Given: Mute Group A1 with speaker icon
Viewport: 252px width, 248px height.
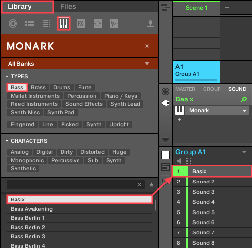Looking at the screenshot, I should pyautogui.click(x=179, y=161).
